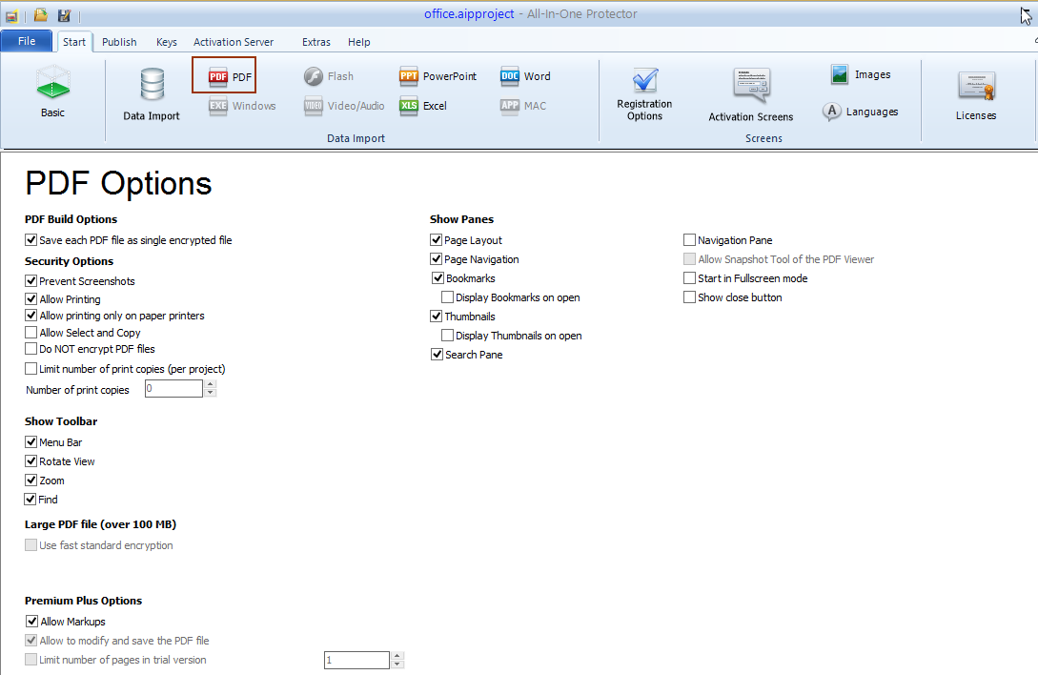Viewport: 1038px width, 675px height.
Task: Toggle Search Pane checkbox
Action: [x=437, y=355]
